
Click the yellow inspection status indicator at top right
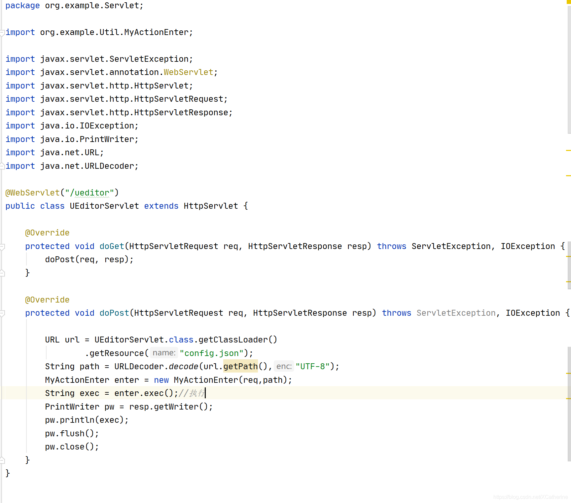click(x=569, y=2)
